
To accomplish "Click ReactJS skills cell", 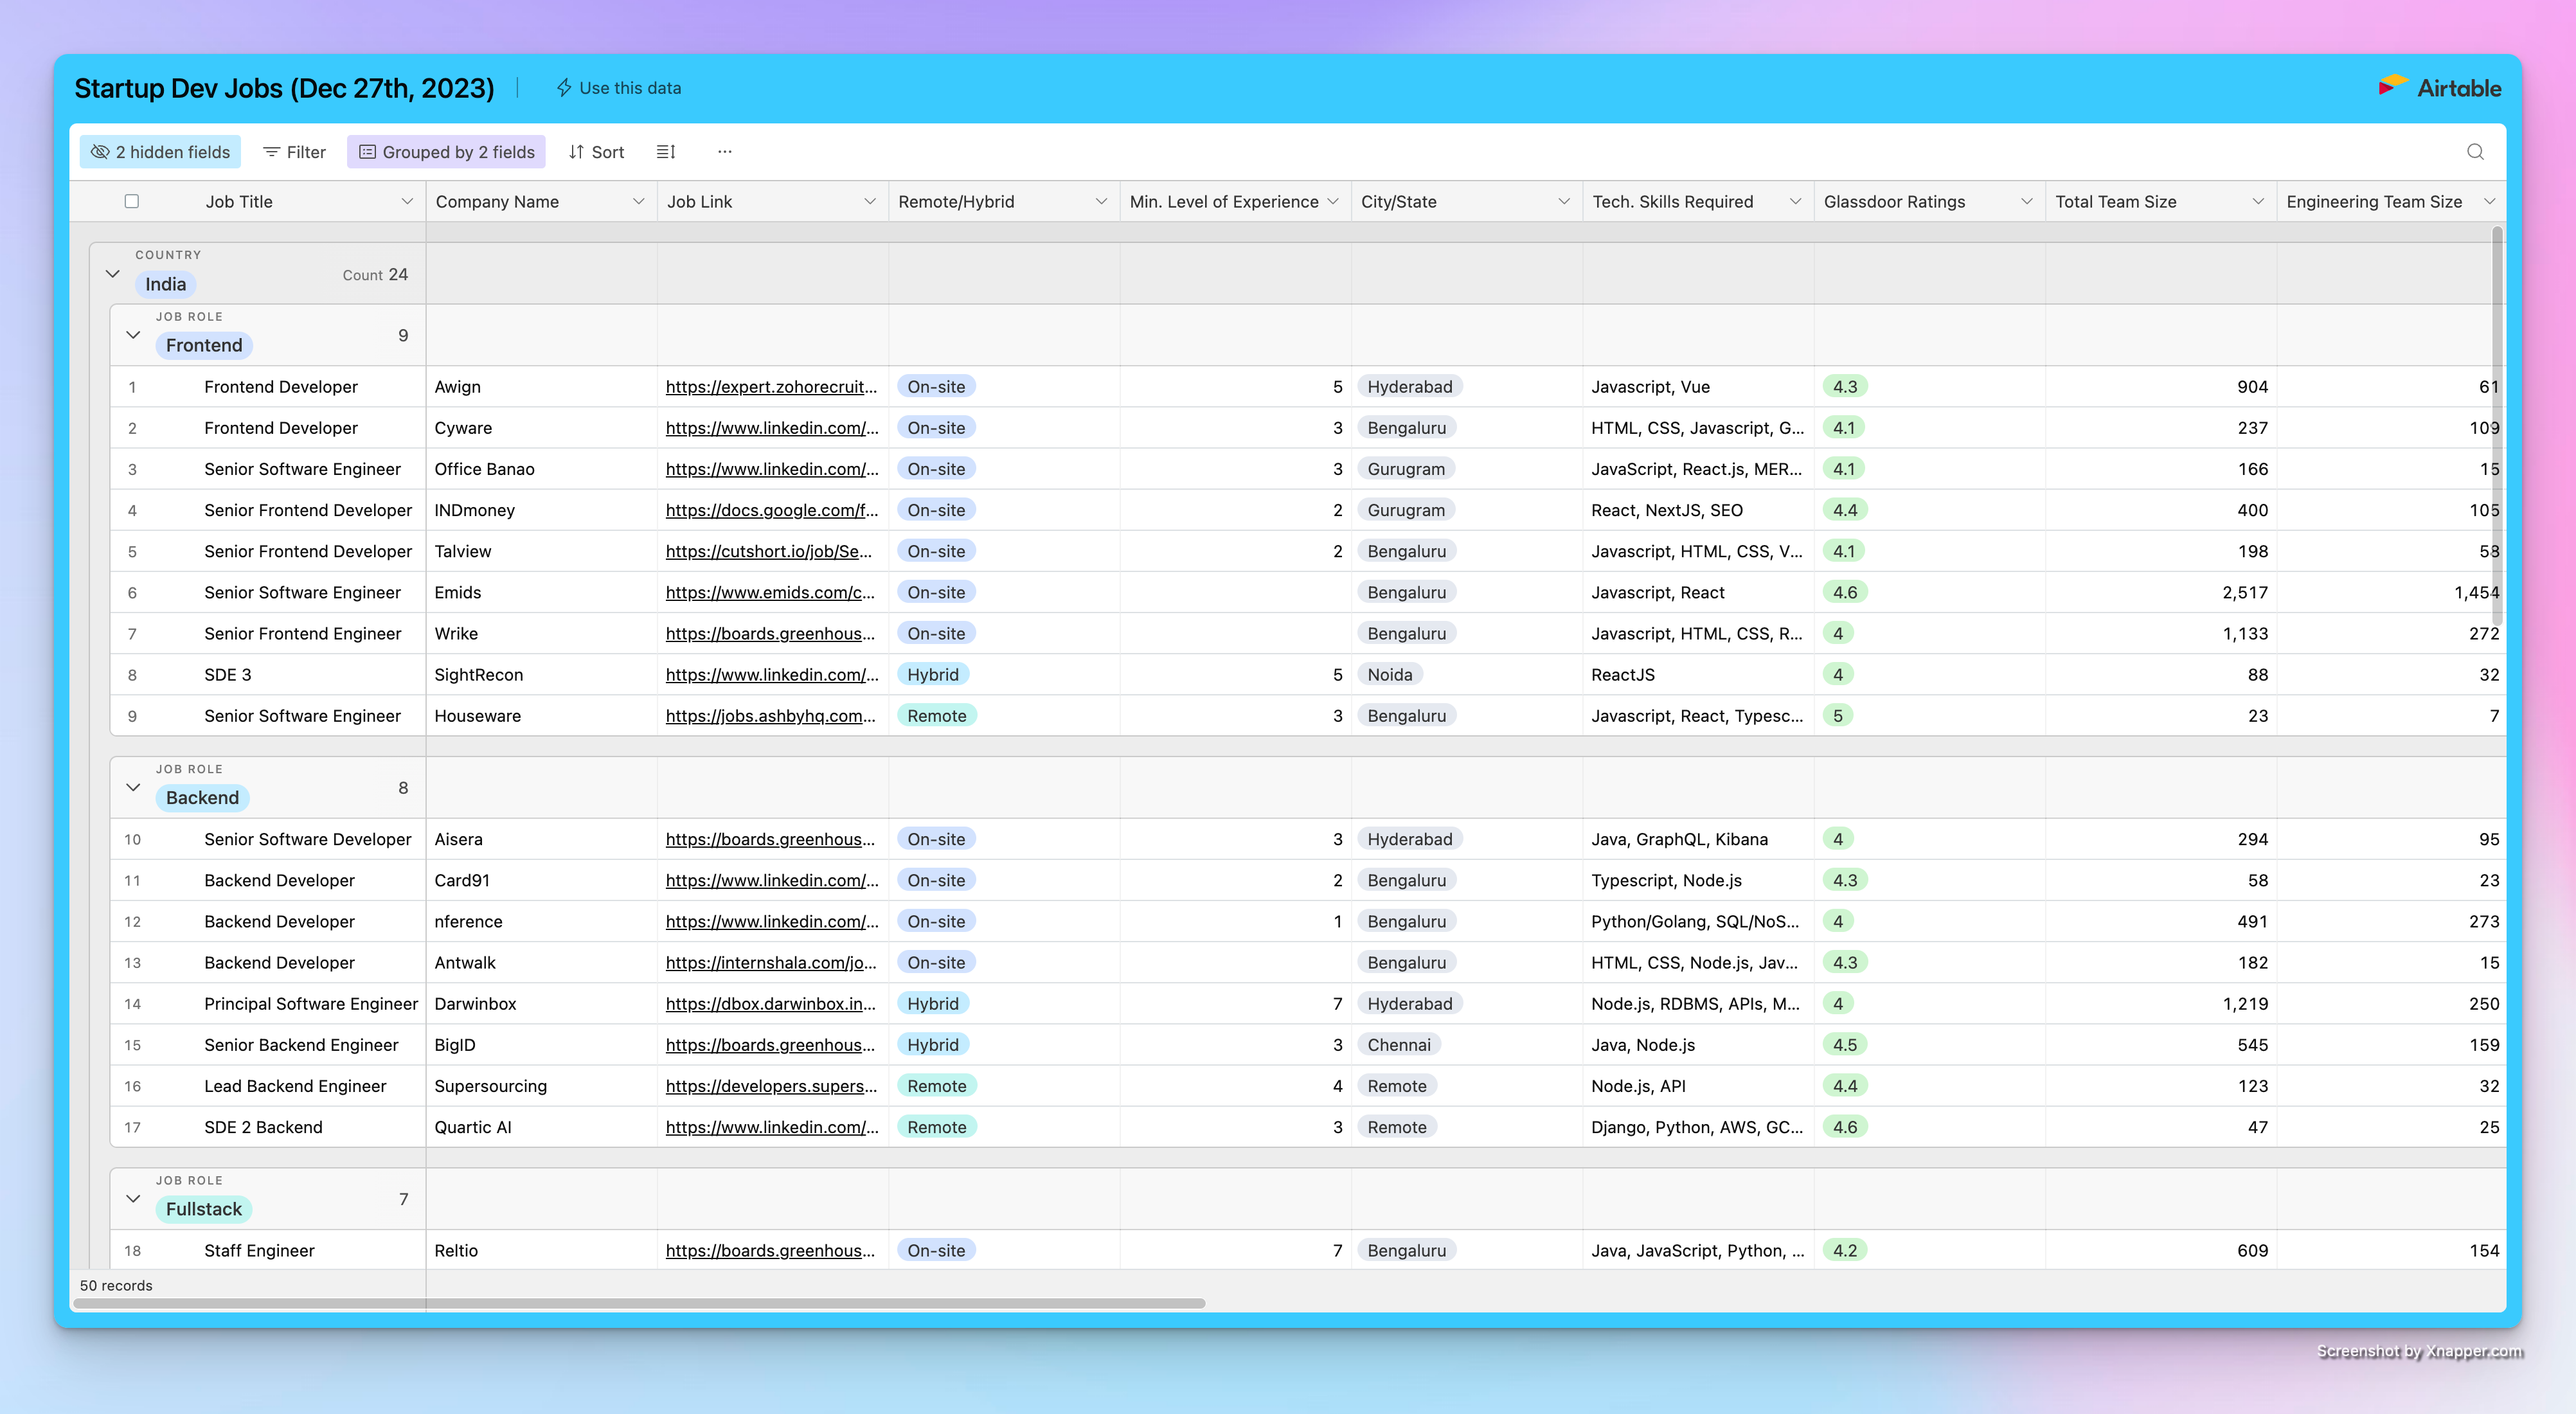I will [1698, 675].
